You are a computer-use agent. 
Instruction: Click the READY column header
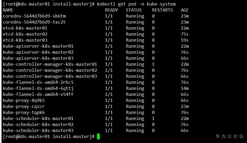[111, 10]
